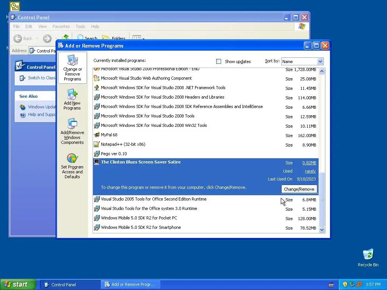387x290 pixels.
Task: Click the Headers and Libraries SDK entry icon
Action: tap(96, 97)
